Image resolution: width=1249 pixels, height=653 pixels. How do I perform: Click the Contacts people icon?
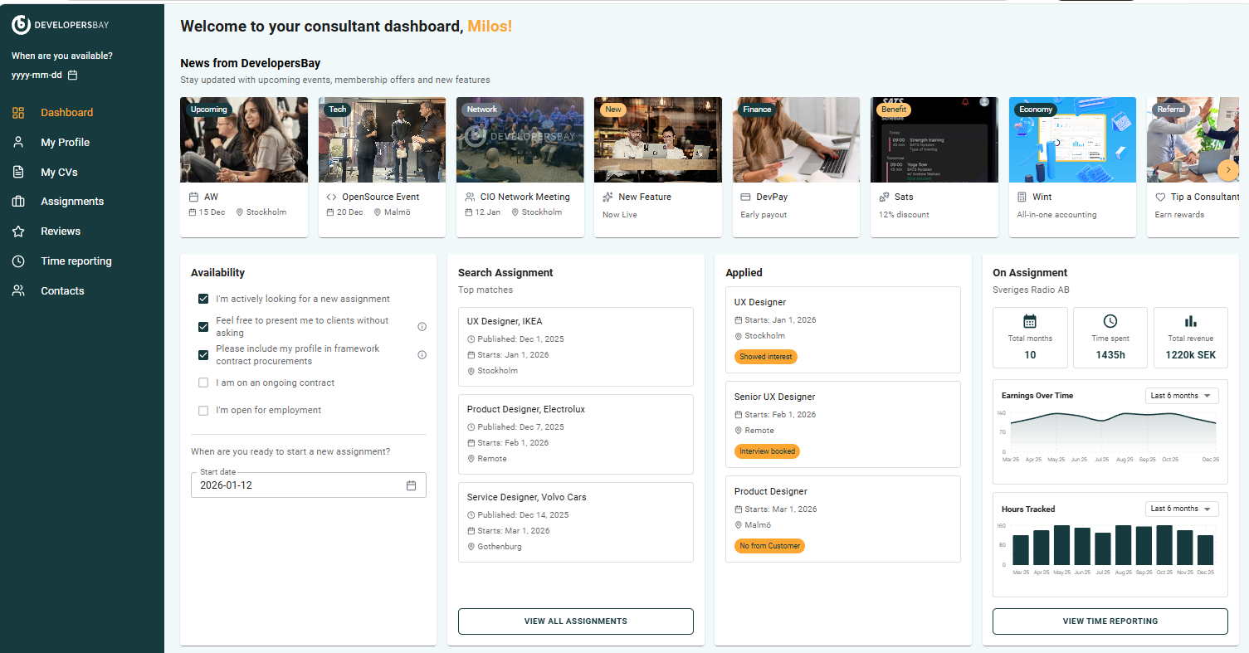tap(18, 291)
